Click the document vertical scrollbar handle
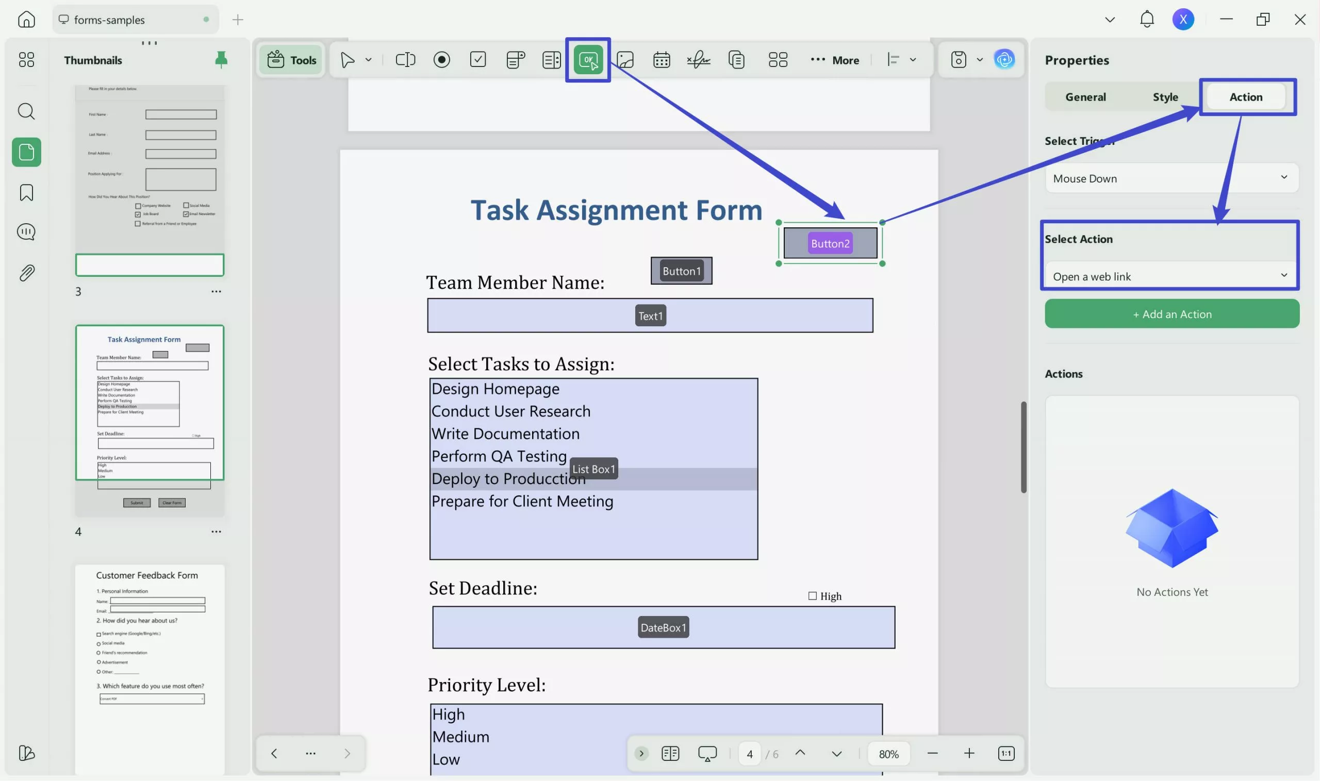 coord(1023,447)
